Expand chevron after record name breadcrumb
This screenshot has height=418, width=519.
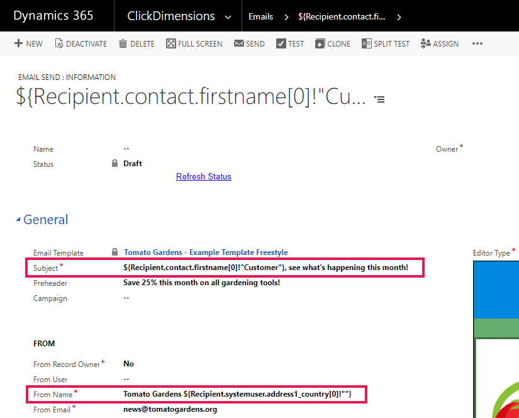click(x=399, y=17)
